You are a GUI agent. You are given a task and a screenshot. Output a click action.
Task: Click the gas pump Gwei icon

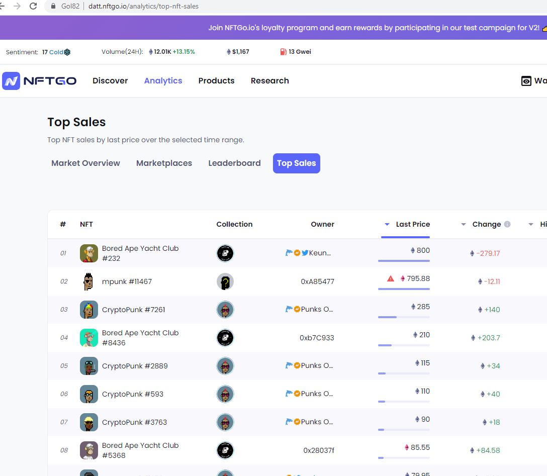(283, 52)
